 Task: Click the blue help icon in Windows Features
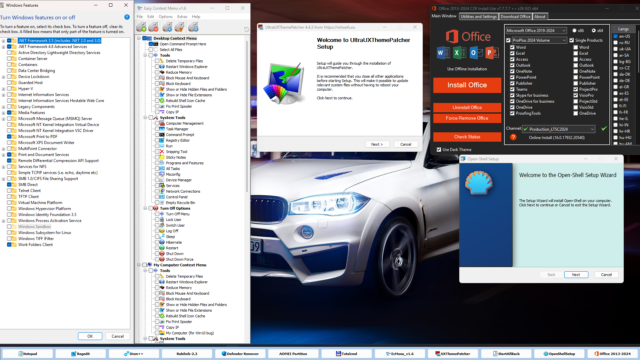tap(127, 17)
